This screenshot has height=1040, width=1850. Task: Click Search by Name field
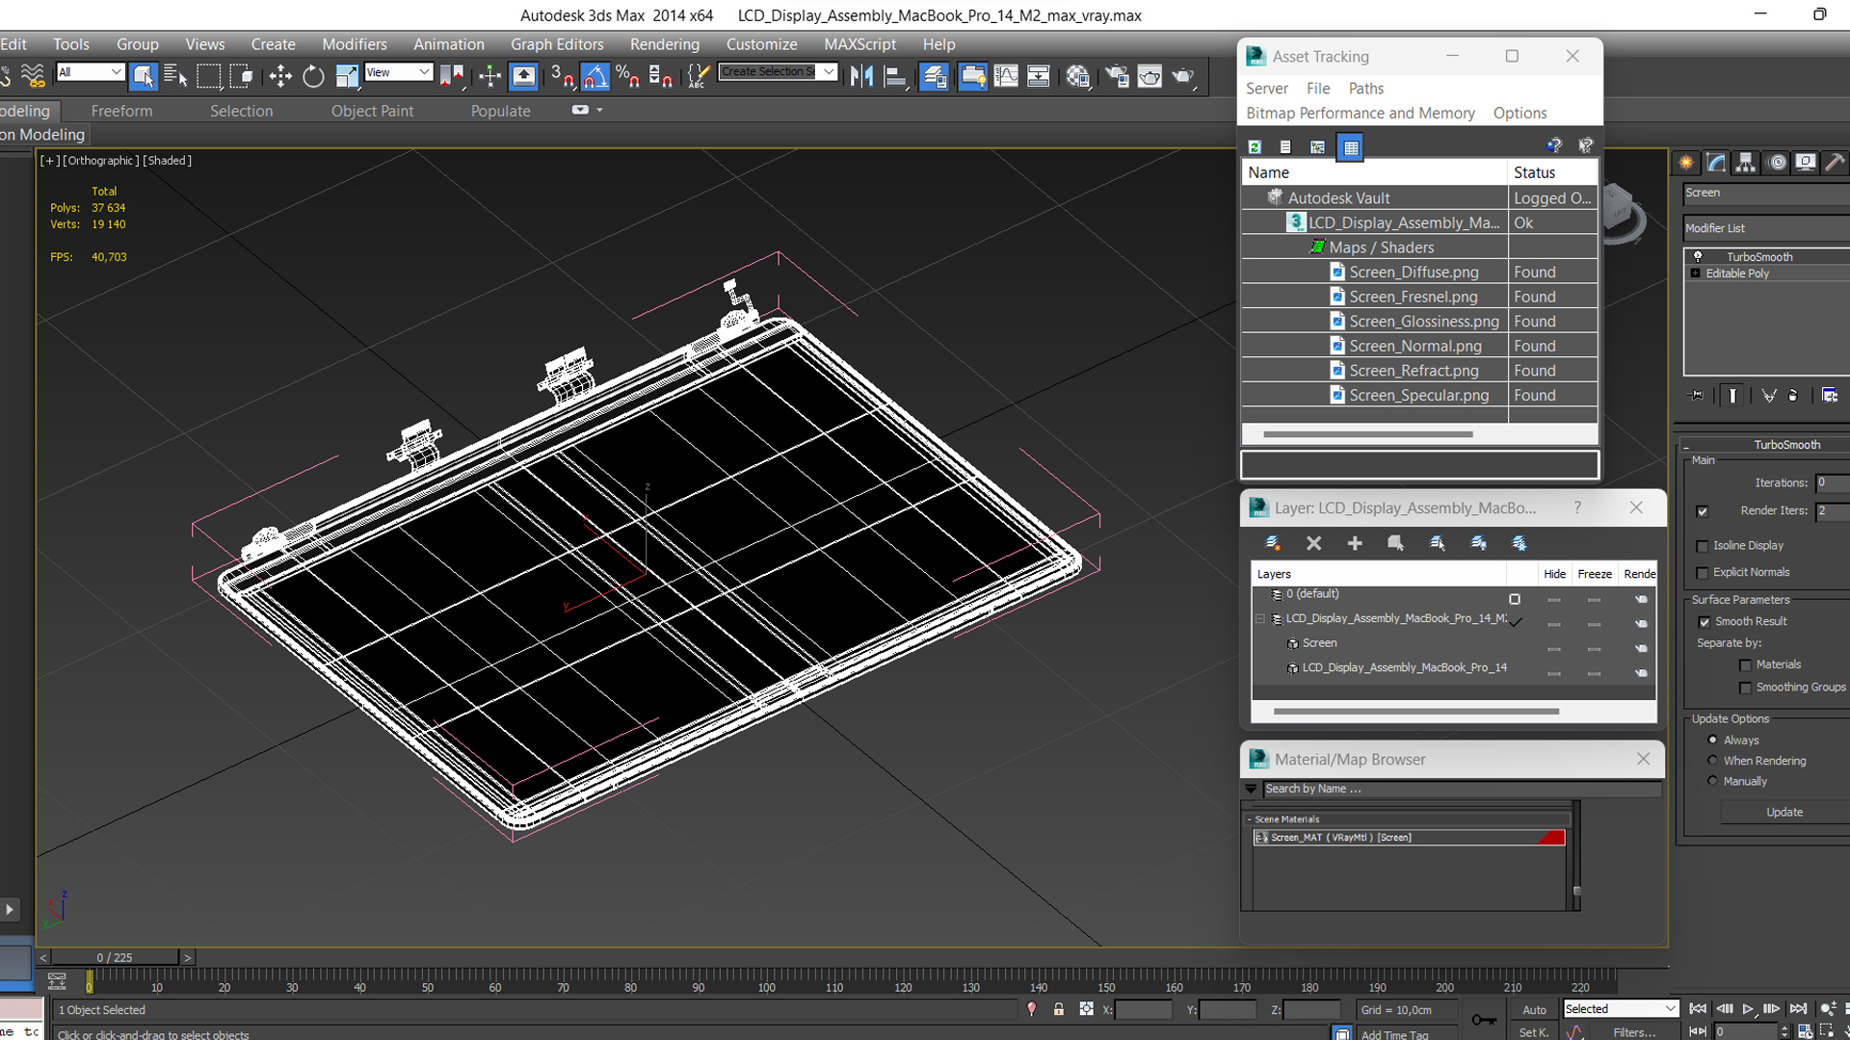point(1462,789)
